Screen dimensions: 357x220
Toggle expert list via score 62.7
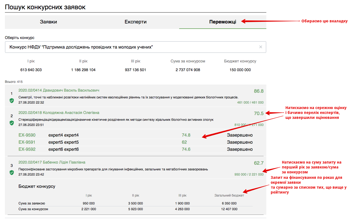click(x=258, y=163)
